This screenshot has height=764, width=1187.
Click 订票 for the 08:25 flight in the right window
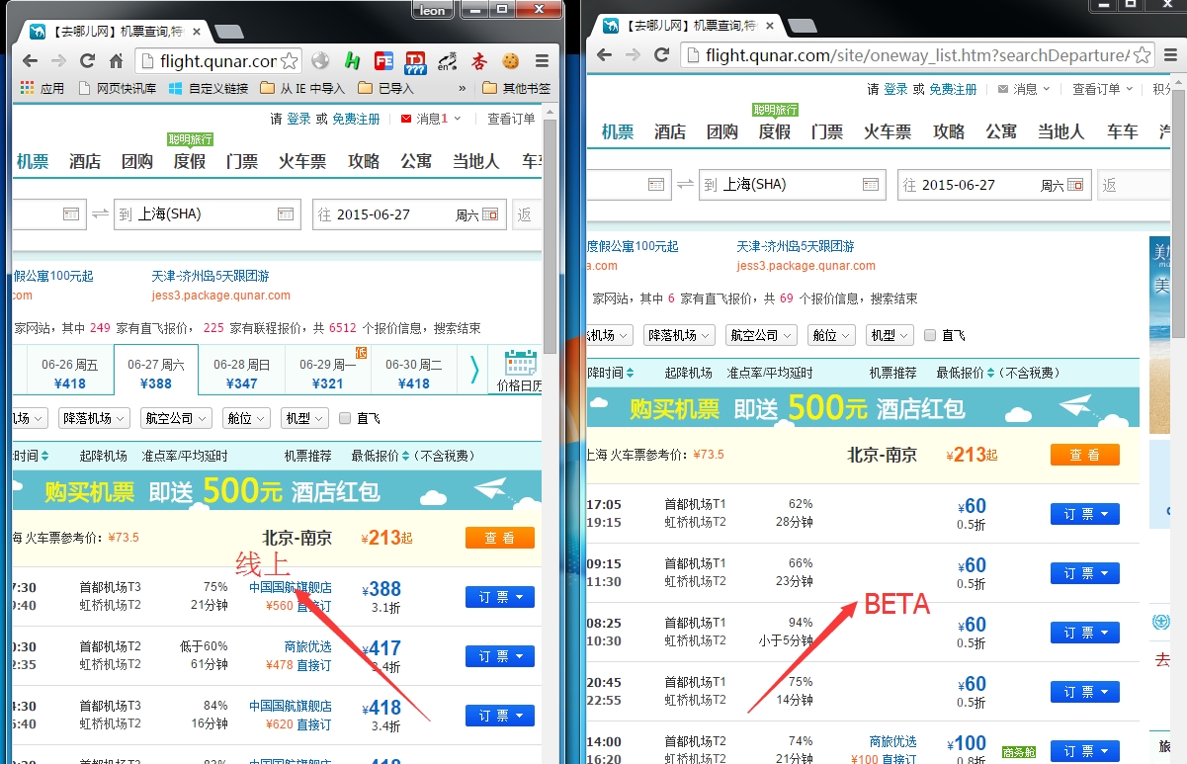pos(1085,633)
